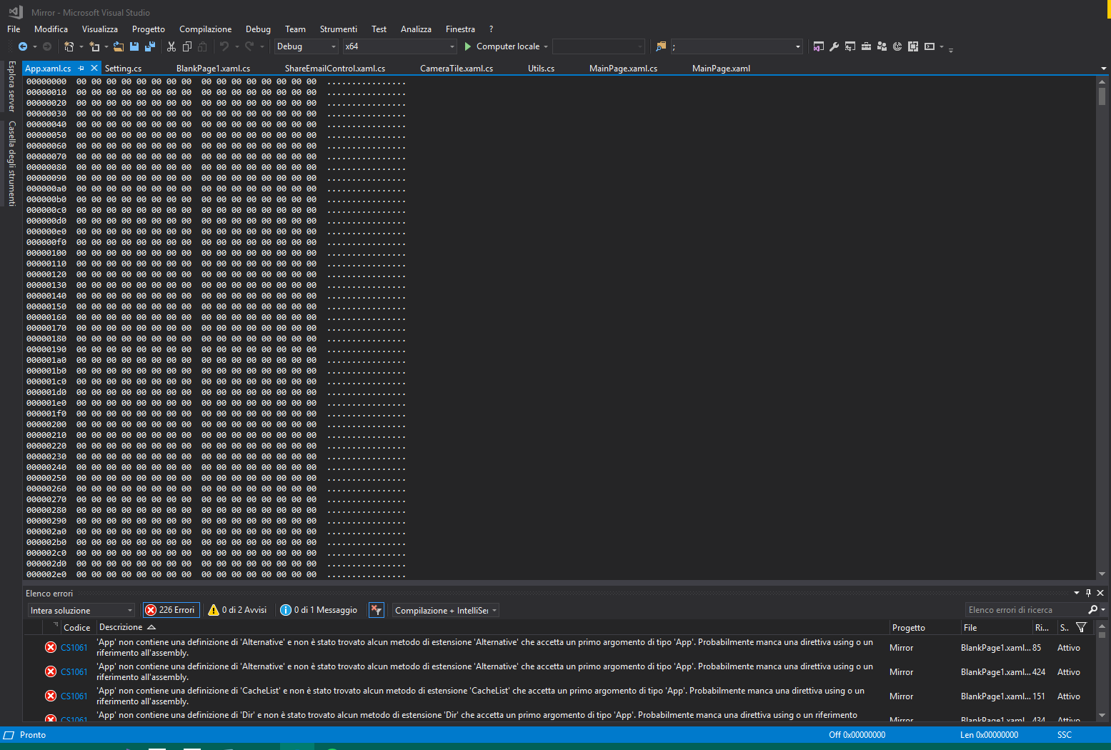Click the hex editor vertical scrollbar thumb
Image resolution: width=1111 pixels, height=750 pixels.
(x=1102, y=96)
